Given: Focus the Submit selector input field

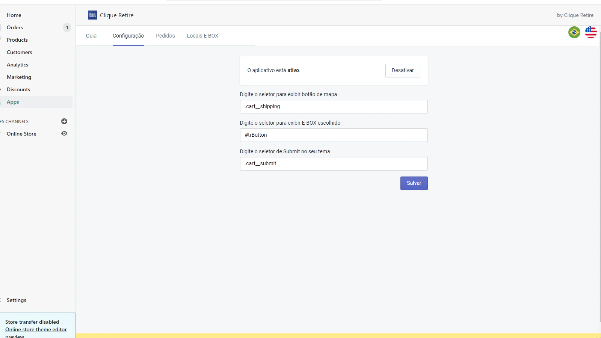Looking at the screenshot, I should tap(334, 164).
